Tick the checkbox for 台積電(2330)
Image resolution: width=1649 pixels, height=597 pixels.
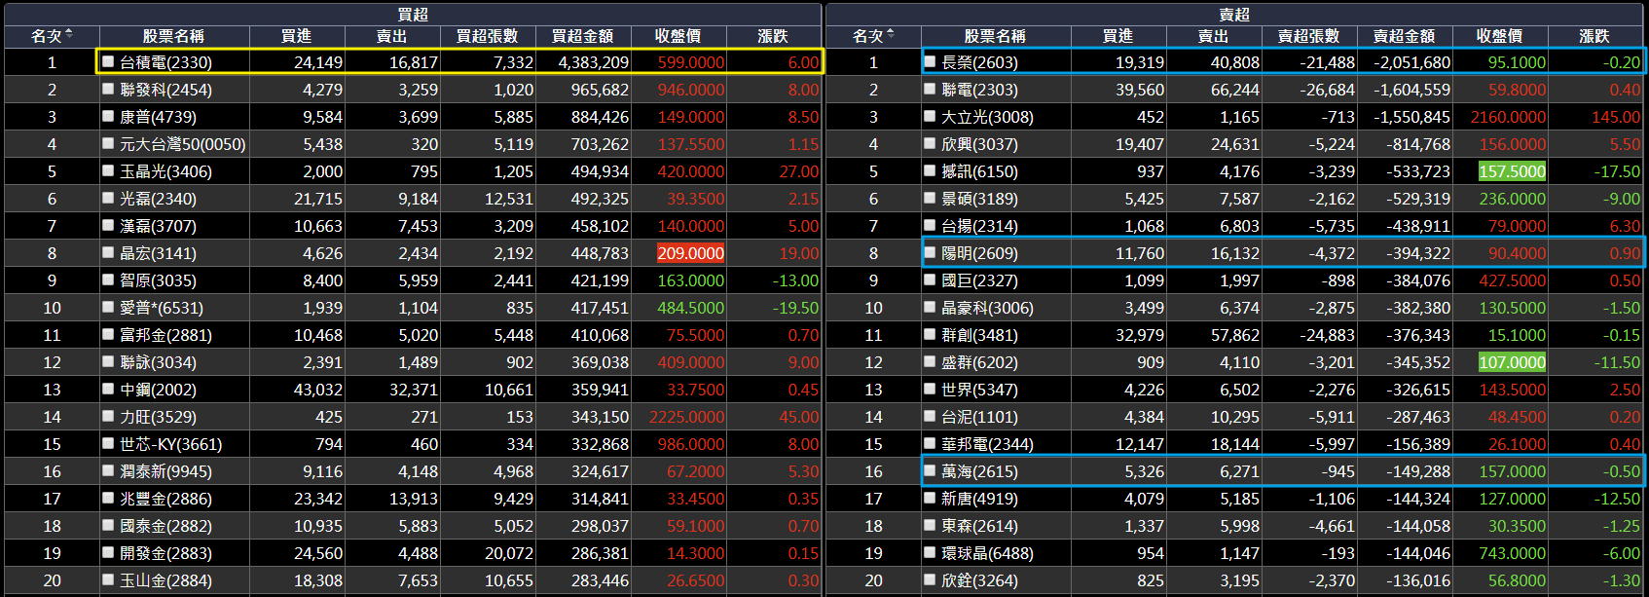pyautogui.click(x=108, y=61)
